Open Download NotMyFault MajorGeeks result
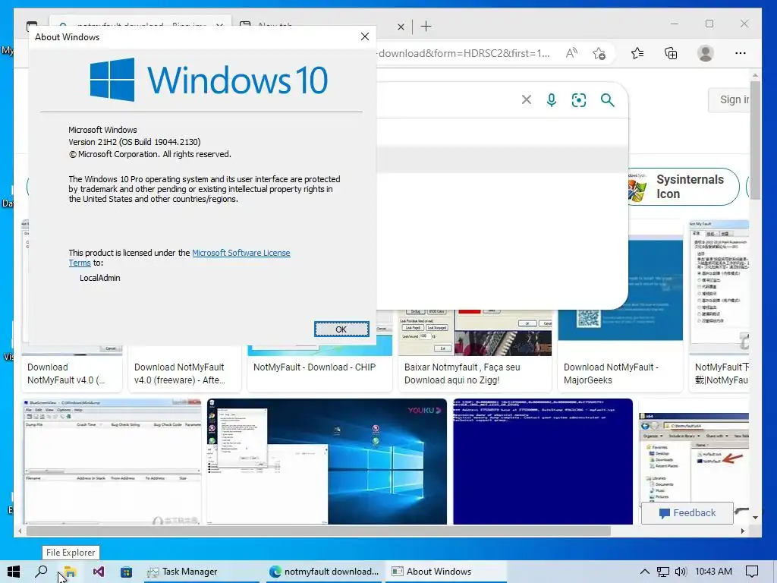777x583 pixels. (620, 373)
